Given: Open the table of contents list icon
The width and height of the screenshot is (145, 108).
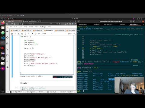Looking at the screenshot, I should click(x=7, y=61).
